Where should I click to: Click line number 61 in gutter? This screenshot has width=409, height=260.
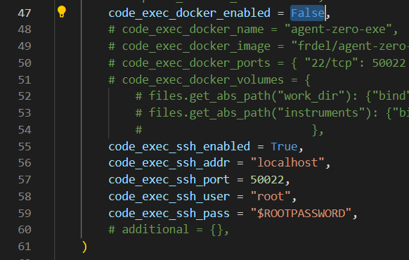click(25, 247)
